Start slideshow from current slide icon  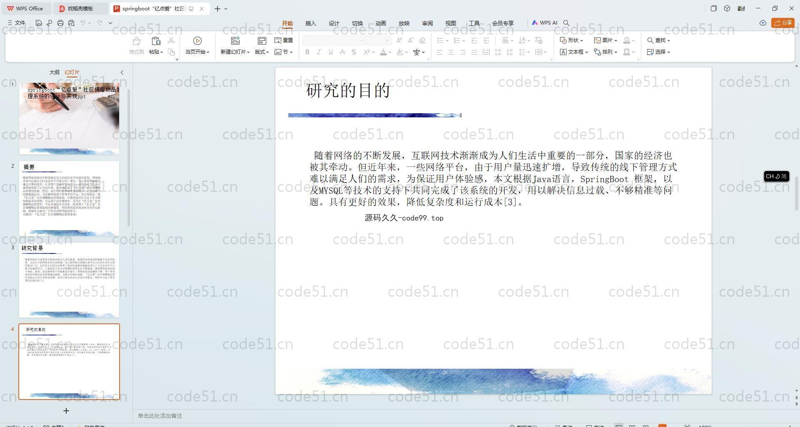197,41
